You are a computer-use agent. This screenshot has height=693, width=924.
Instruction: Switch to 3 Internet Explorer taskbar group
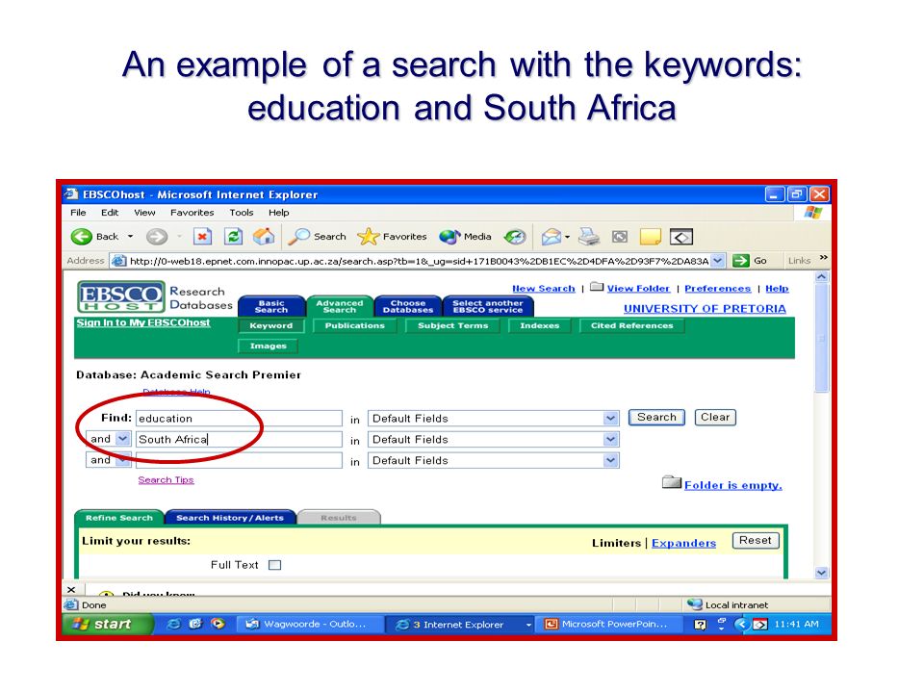tap(460, 625)
